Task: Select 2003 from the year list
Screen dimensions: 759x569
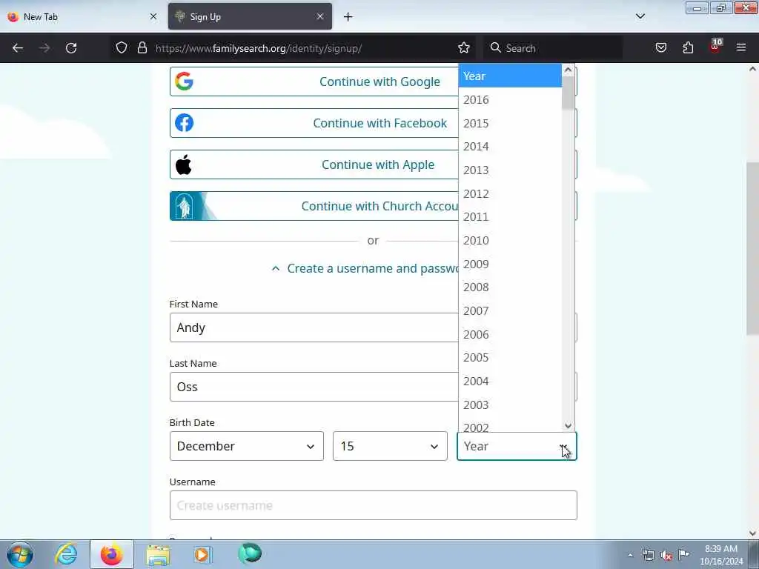Action: click(510, 405)
